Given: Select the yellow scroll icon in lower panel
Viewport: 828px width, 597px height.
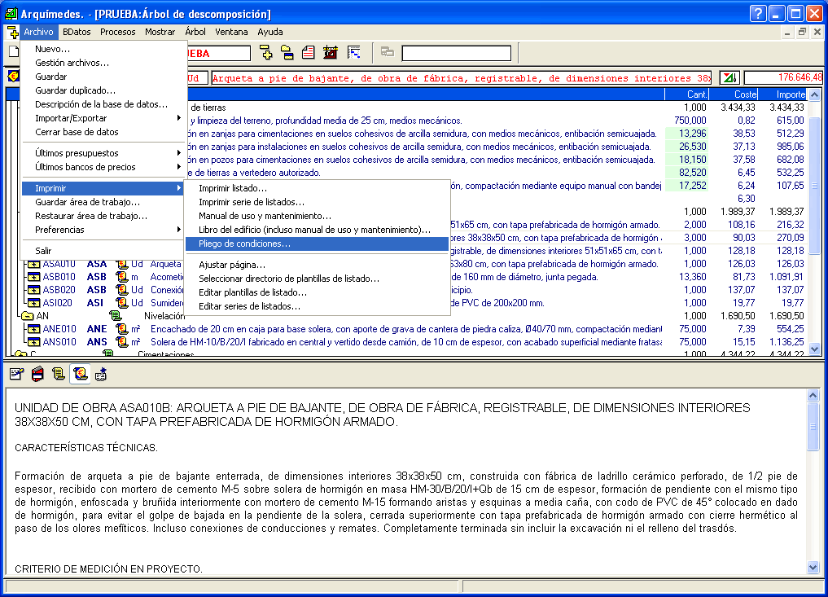Looking at the screenshot, I should [x=59, y=374].
